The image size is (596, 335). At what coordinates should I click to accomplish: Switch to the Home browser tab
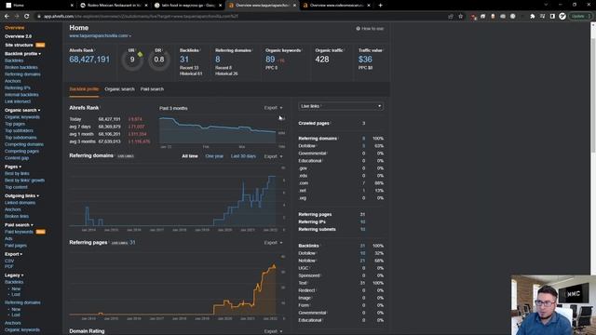click(x=38, y=6)
